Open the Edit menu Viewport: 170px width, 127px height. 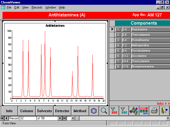point(17,7)
